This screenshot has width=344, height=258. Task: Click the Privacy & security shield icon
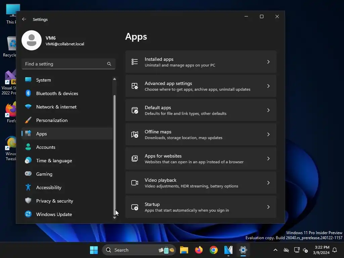[28, 201]
